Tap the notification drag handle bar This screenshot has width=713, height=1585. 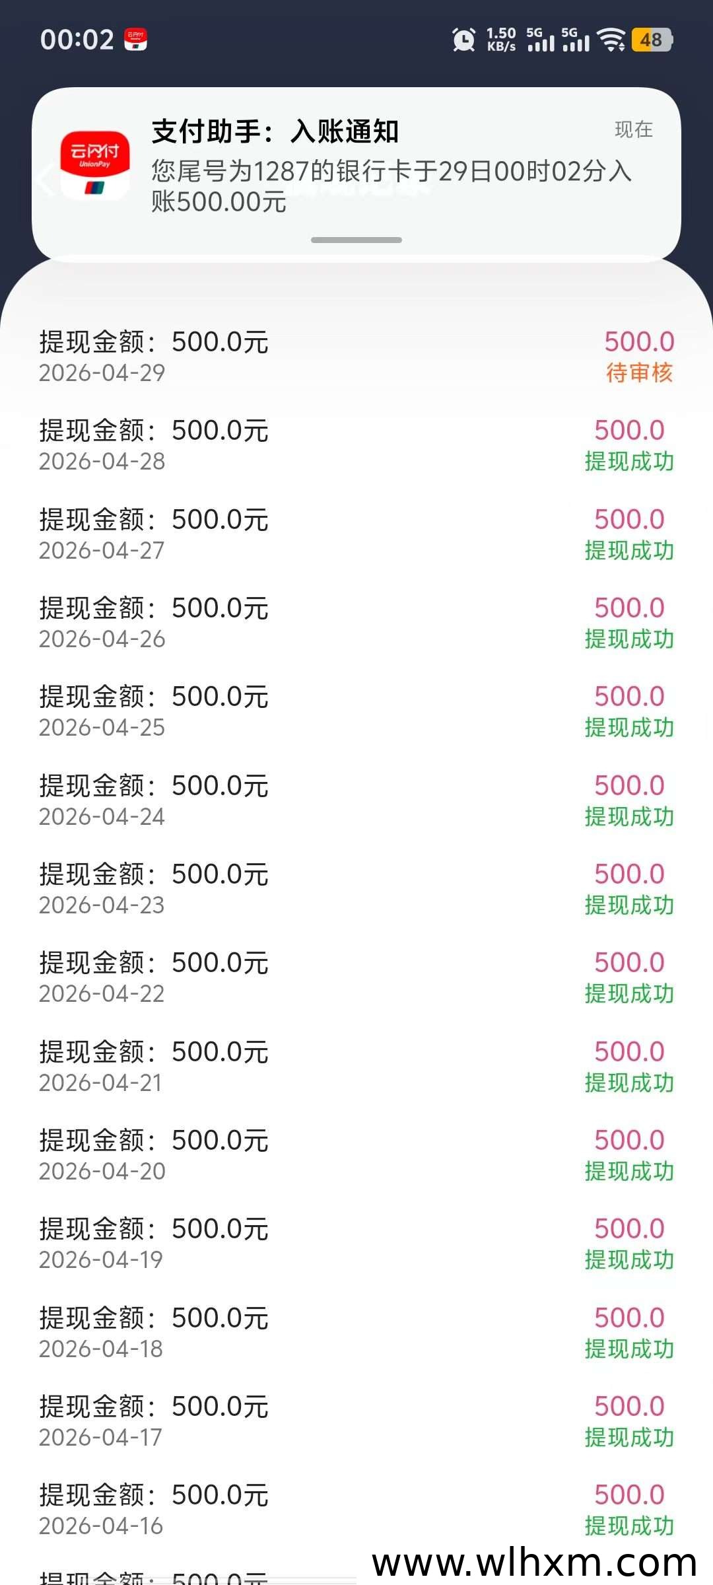356,240
